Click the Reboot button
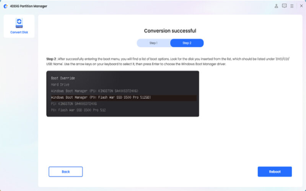The width and height of the screenshot is (306, 191). [x=275, y=172]
